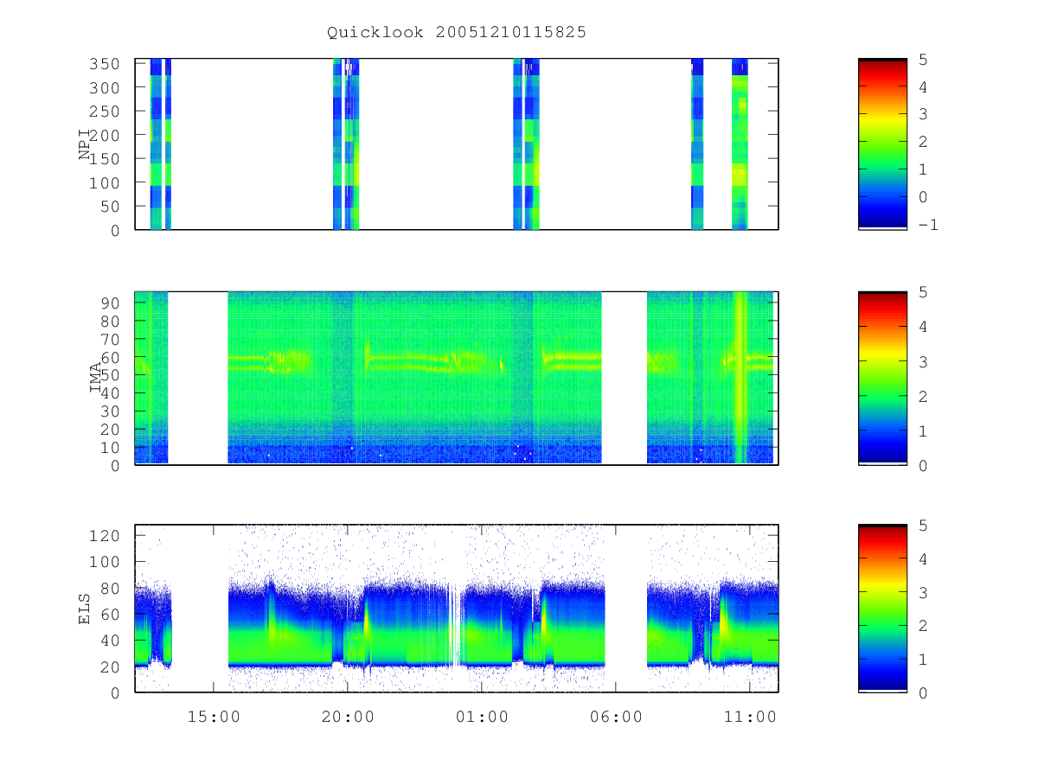The width and height of the screenshot is (1038, 778).
Task: Click the 01:00 time tick label
Action: 482,717
